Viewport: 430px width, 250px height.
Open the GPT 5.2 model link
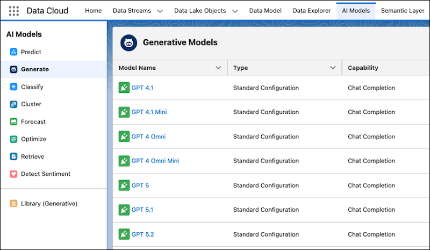coord(142,234)
